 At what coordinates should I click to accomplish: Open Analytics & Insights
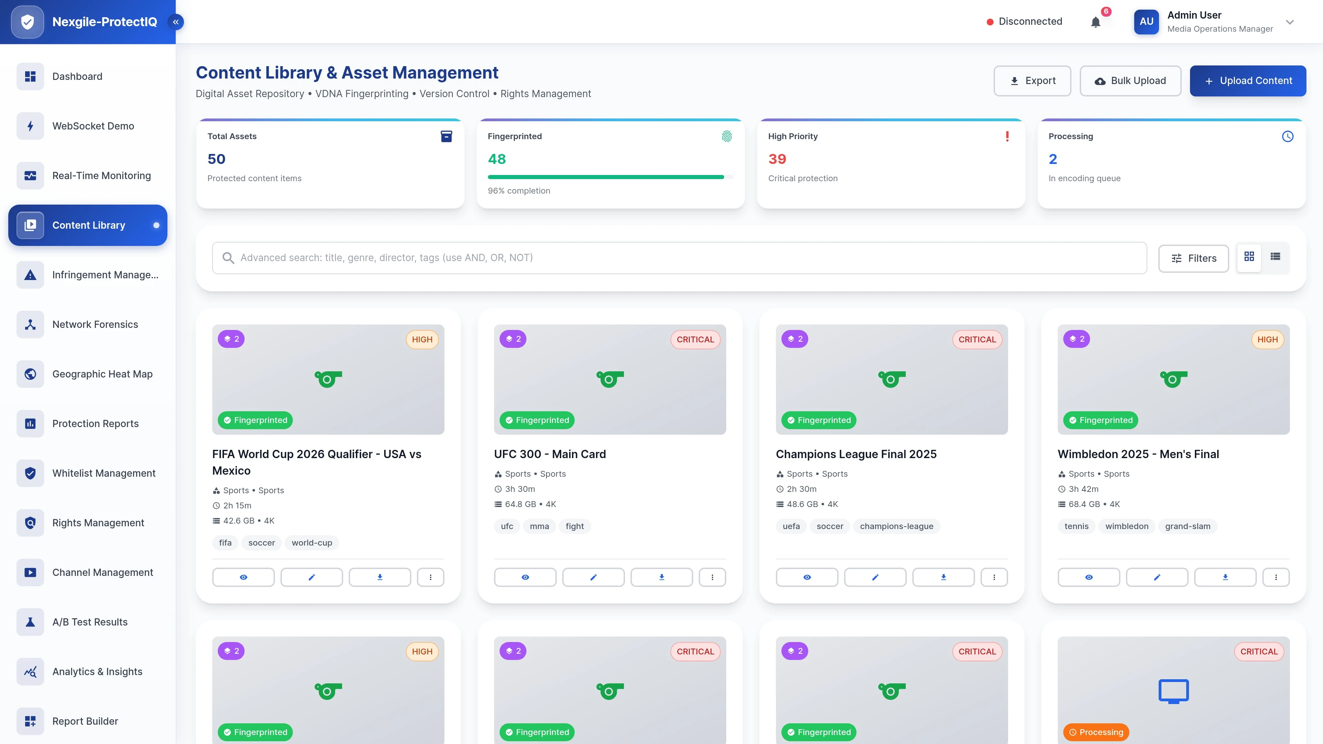pyautogui.click(x=97, y=671)
